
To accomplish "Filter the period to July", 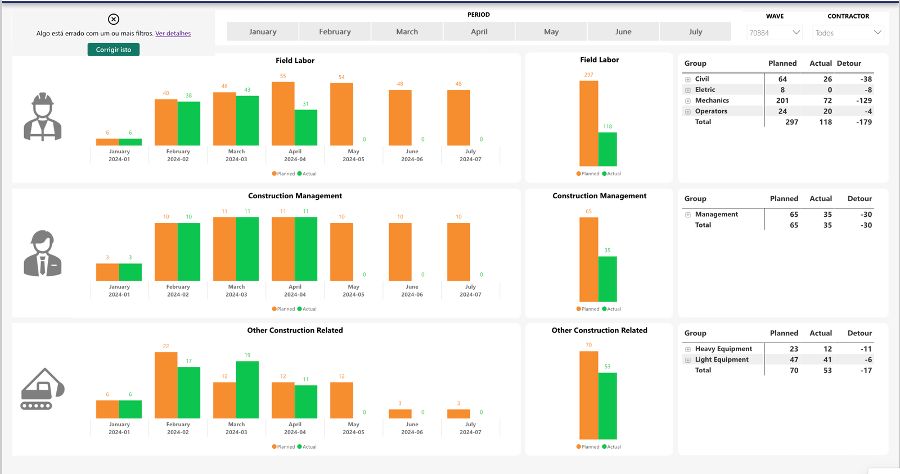I will click(x=695, y=32).
